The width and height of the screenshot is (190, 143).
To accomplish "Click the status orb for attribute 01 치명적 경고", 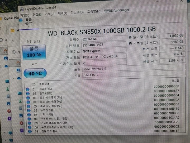I will coord(28,90).
